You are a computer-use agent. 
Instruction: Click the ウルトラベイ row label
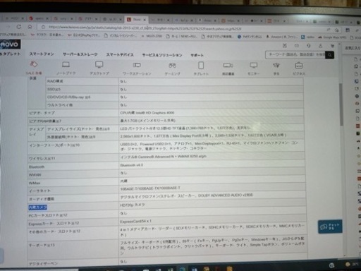tap(60, 105)
